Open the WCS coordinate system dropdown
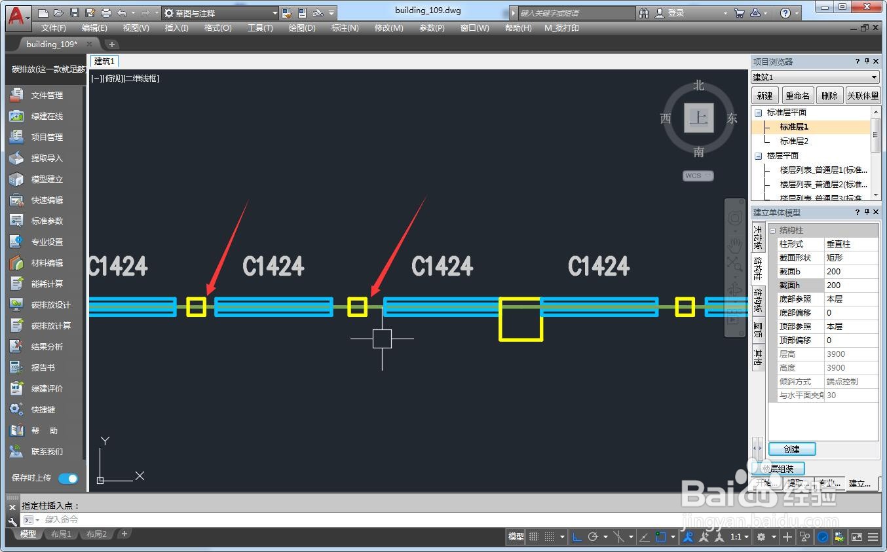 [698, 175]
